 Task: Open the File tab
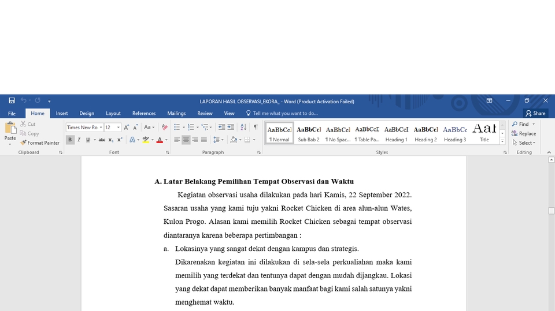[x=12, y=114]
